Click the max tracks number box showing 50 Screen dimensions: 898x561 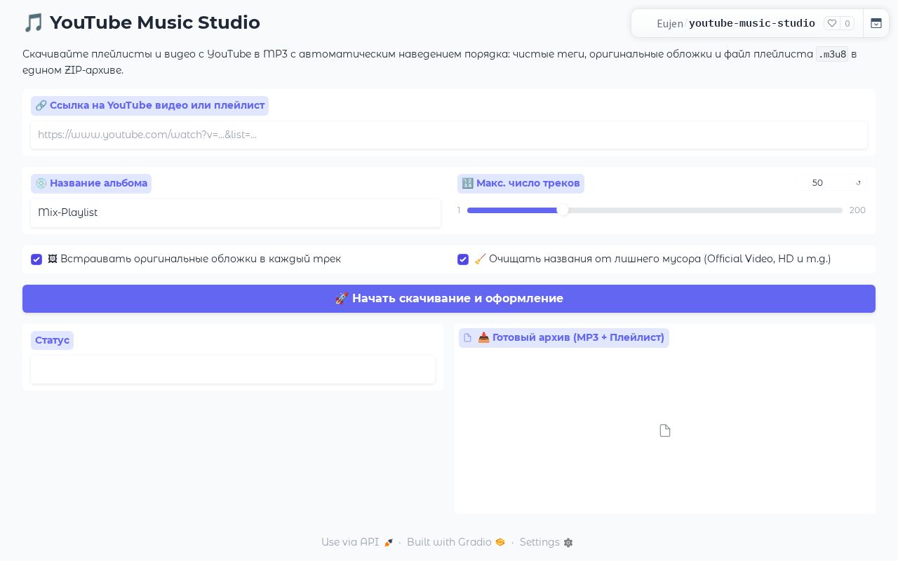(823, 183)
